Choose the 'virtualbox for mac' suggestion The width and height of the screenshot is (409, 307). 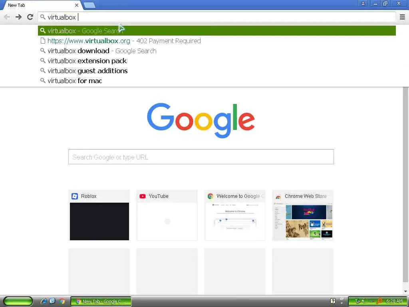(x=217, y=81)
